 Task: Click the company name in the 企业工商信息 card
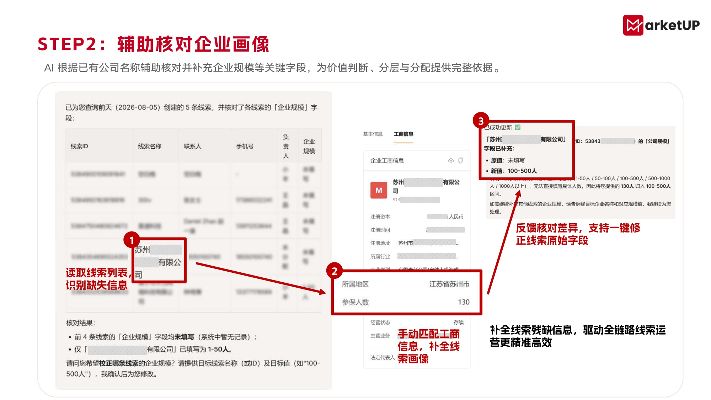pos(426,186)
